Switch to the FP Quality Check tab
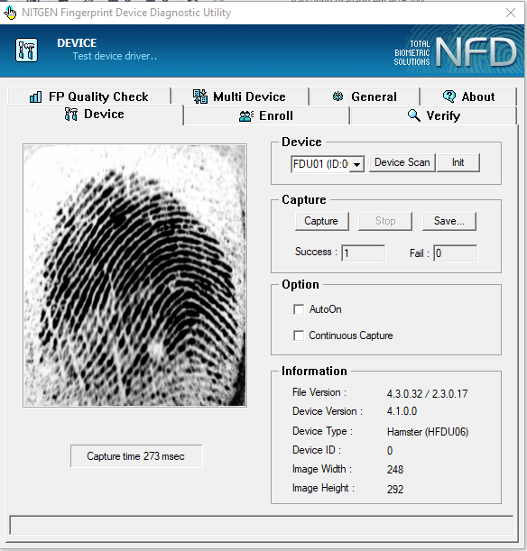 [89, 96]
